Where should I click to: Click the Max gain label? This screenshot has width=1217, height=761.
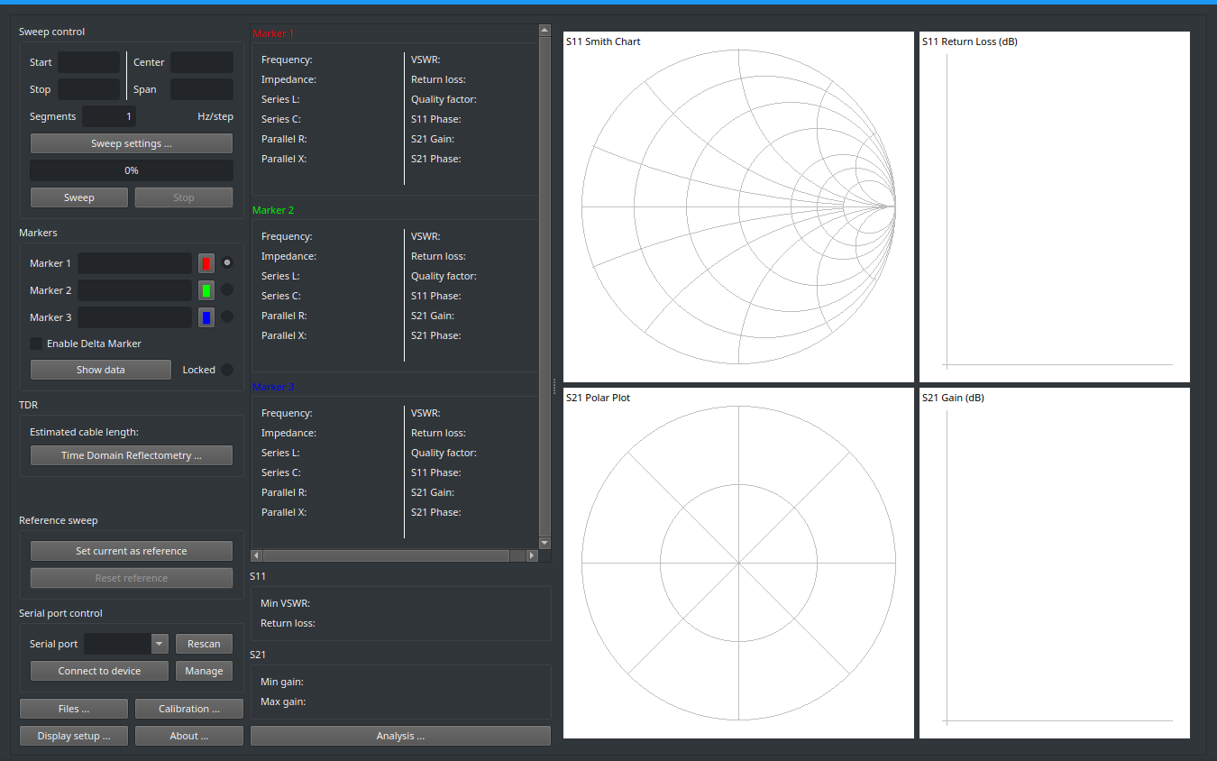click(x=282, y=701)
